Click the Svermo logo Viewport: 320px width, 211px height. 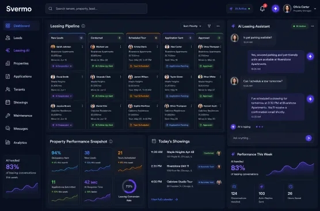click(x=19, y=9)
